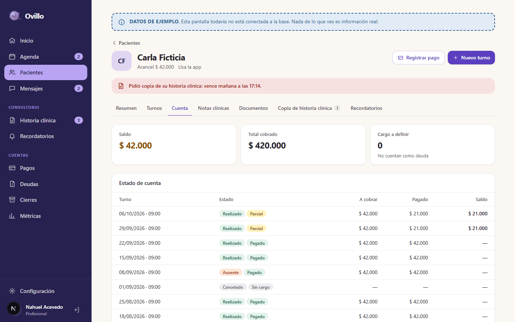Screen dimensions: 515x322
Task: Click the Agenda badge showing 2
Action: 79,57
